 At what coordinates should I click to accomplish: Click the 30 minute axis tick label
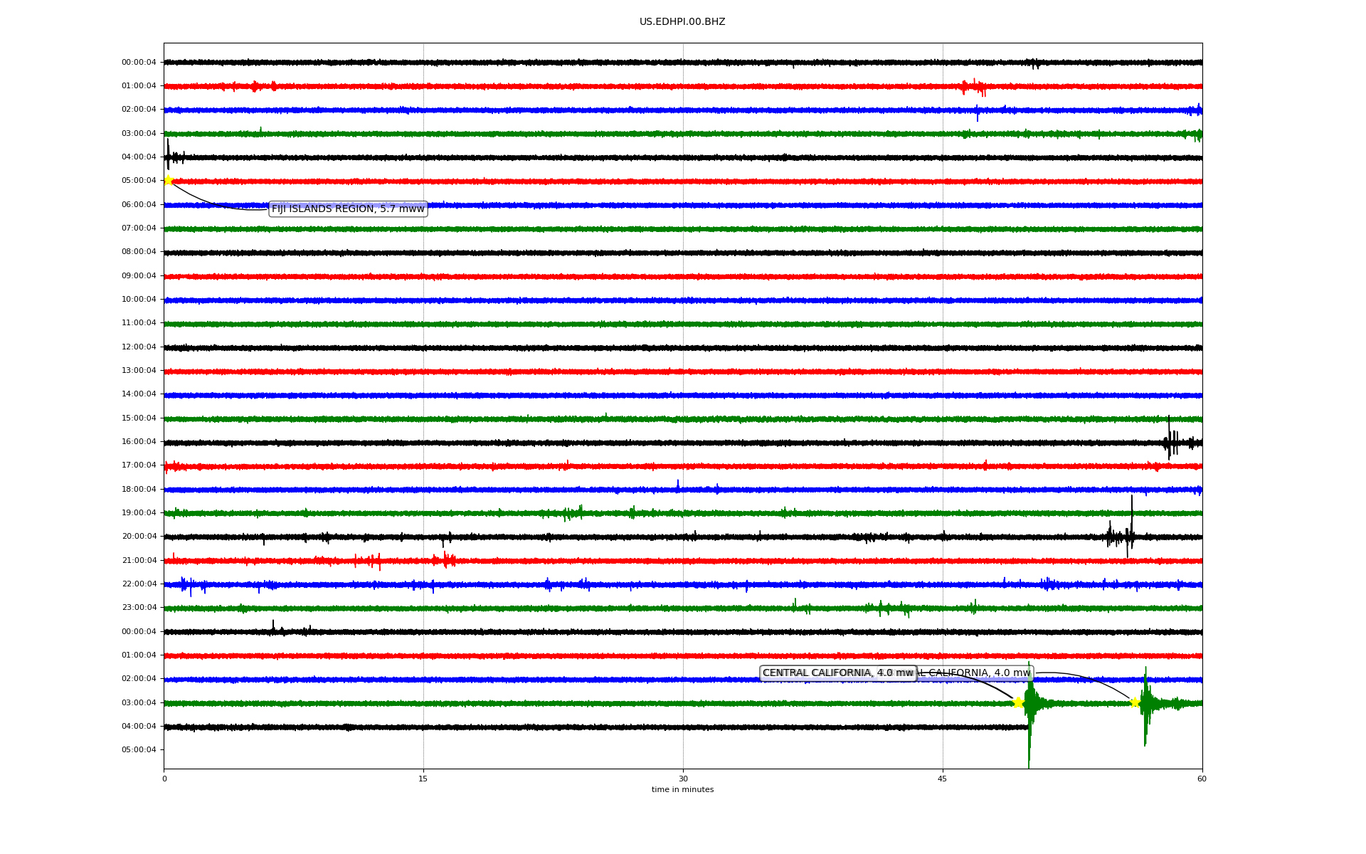click(x=683, y=779)
